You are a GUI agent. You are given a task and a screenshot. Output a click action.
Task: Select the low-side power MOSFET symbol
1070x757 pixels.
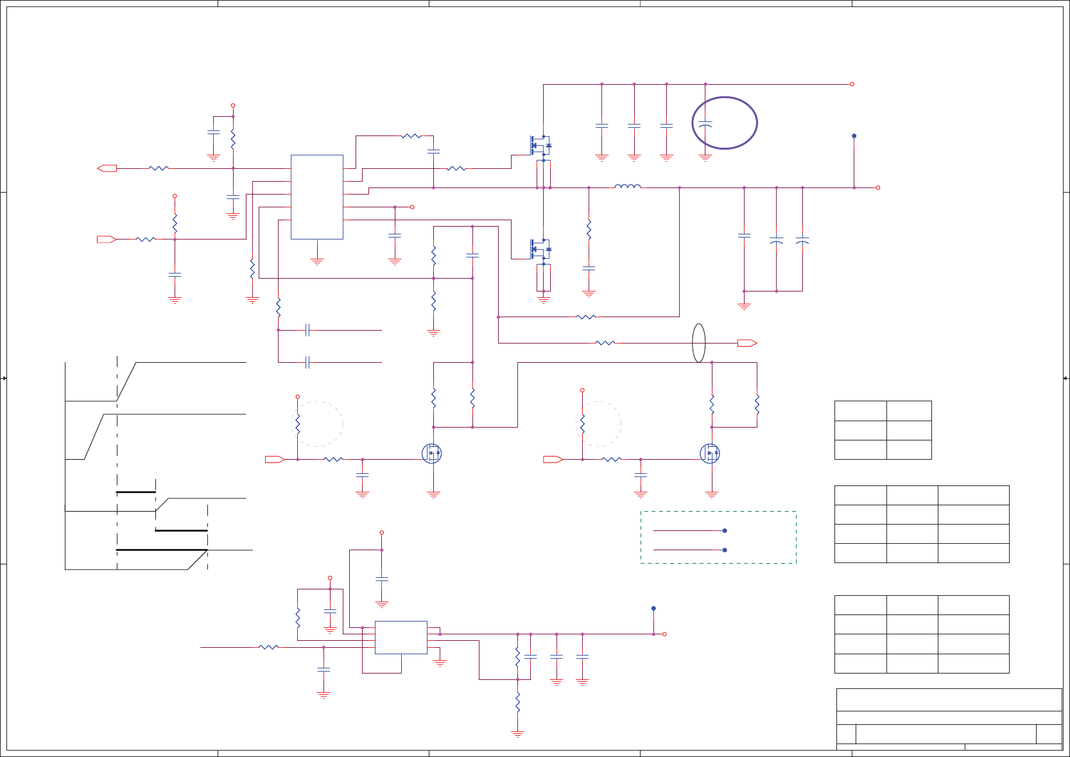tap(540, 249)
